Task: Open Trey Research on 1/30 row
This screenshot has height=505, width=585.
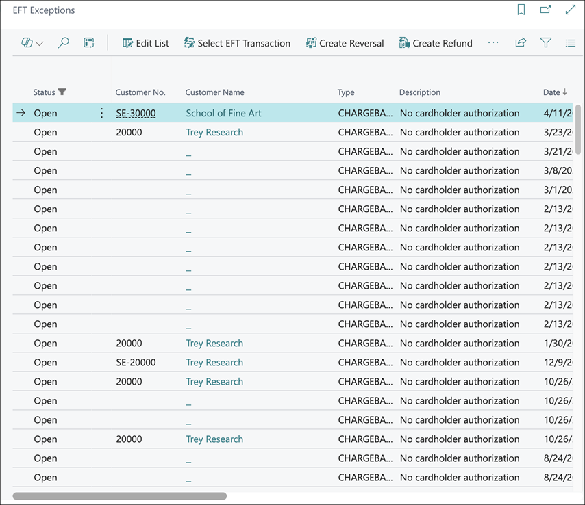Action: pyautogui.click(x=214, y=344)
